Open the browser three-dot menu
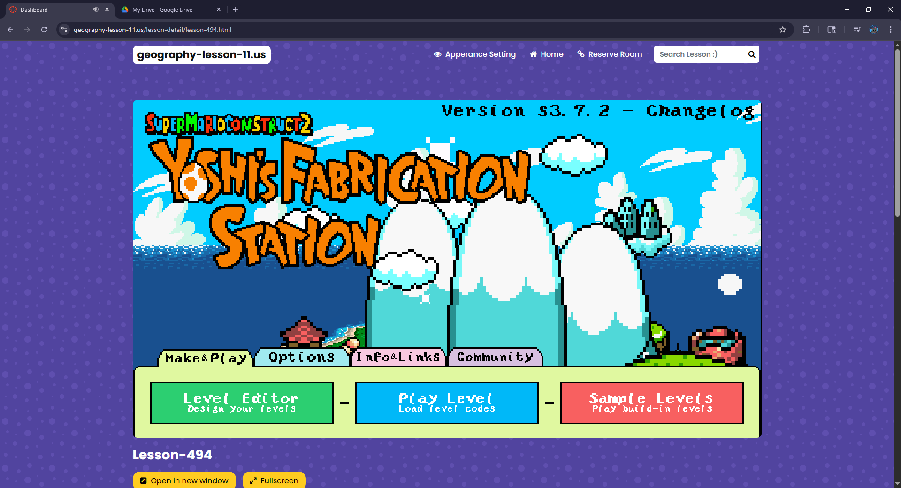Image resolution: width=901 pixels, height=488 pixels. pyautogui.click(x=891, y=30)
